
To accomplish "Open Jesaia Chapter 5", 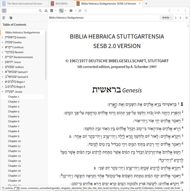I will tap(14, 116).
